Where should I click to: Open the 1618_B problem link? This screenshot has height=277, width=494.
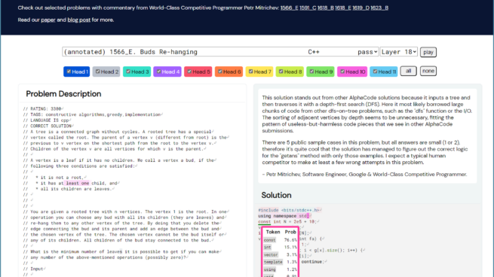coord(326,8)
